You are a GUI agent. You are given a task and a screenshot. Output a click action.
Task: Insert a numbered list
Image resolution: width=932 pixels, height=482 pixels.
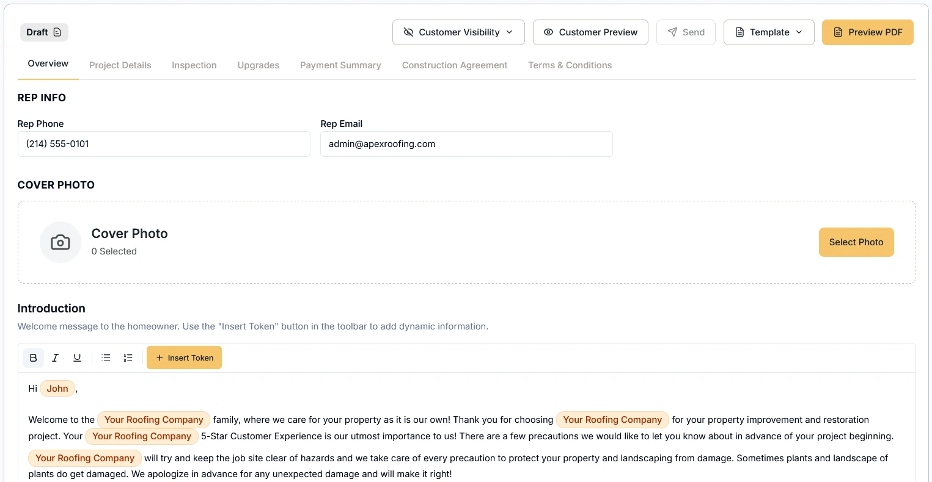coord(128,358)
